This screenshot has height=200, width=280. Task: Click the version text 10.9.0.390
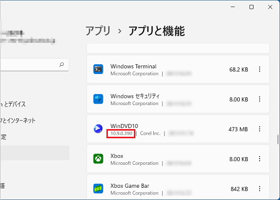click(x=122, y=134)
